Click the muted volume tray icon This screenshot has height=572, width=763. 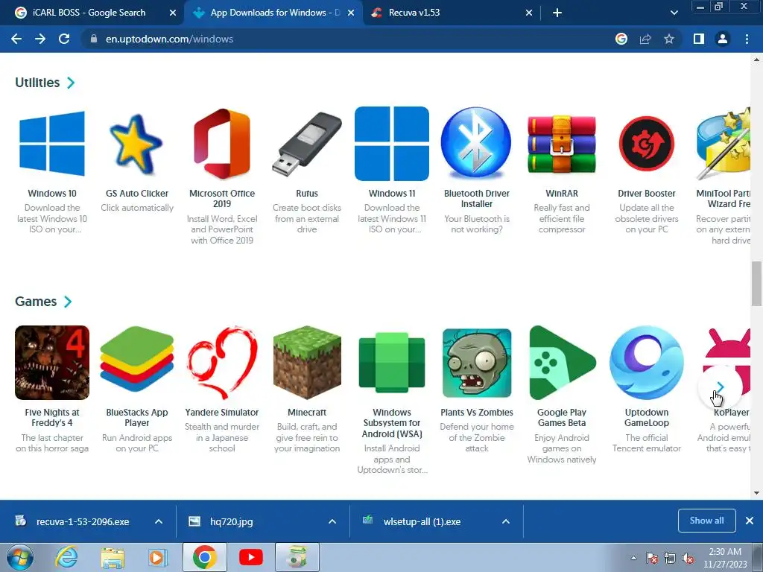click(688, 558)
